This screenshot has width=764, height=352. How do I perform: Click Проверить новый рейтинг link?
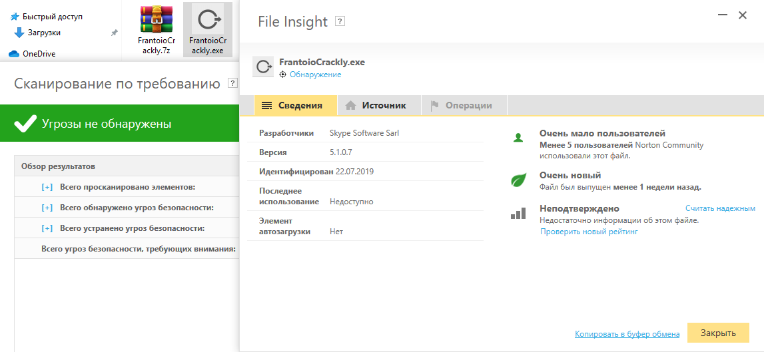pos(589,232)
